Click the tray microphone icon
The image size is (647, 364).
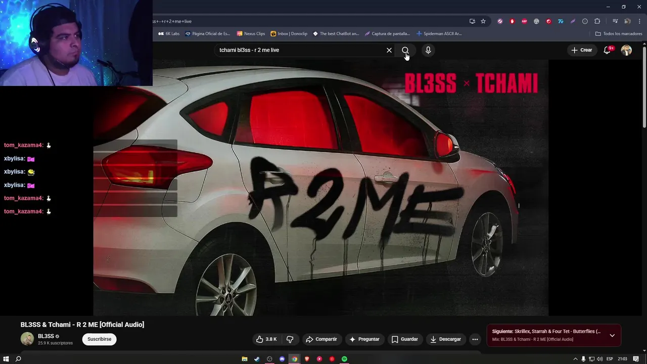[x=583, y=359]
